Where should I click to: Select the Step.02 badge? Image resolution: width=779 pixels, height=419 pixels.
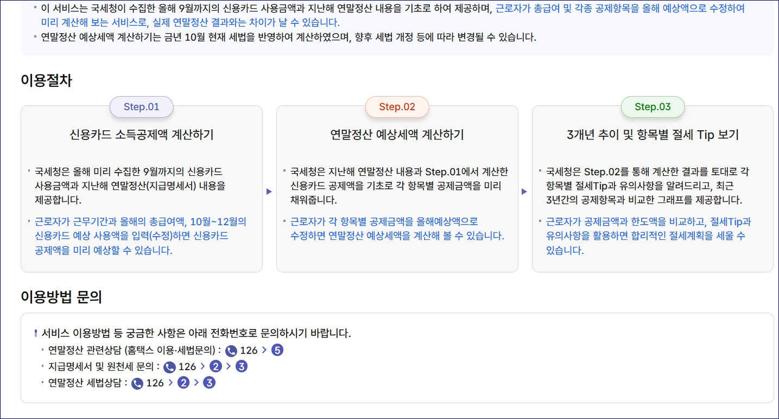point(397,107)
